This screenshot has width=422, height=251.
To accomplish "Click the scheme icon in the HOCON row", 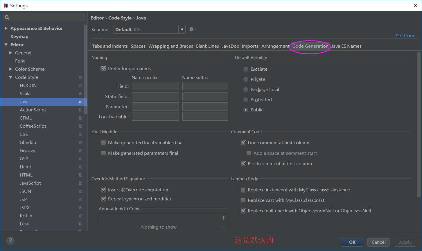I will 80,85.
